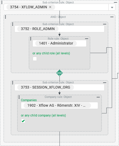This screenshot has width=119, height=146.
Task: Remove the 3754 - XFLOW_ADMIN chip
Action: click(50, 7)
